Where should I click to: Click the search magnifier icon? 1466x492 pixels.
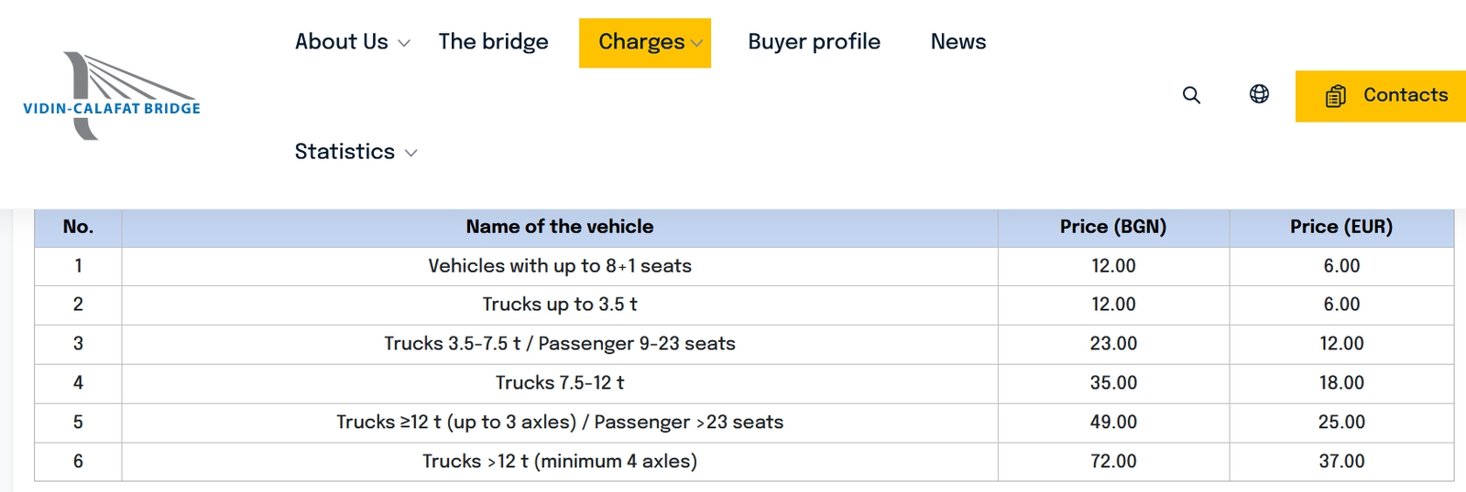point(1191,95)
